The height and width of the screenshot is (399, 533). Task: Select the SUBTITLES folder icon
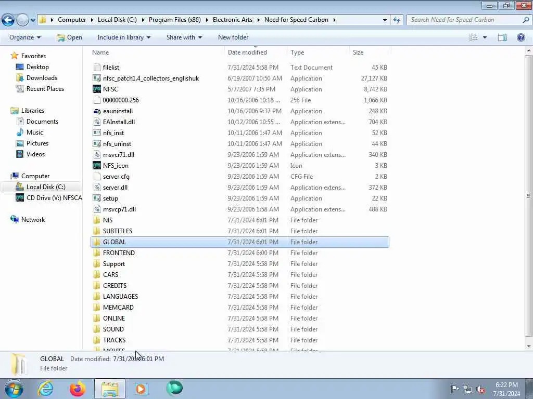point(97,231)
